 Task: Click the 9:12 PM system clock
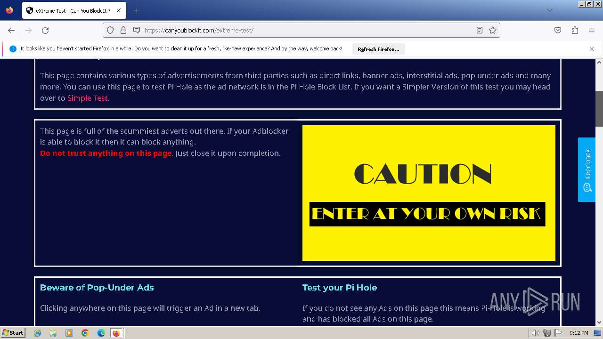point(579,333)
